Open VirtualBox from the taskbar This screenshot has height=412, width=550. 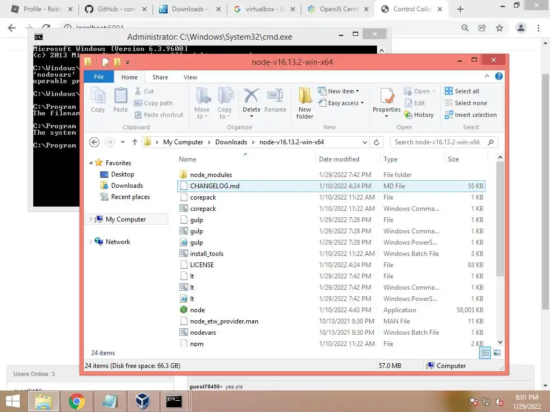[143, 401]
